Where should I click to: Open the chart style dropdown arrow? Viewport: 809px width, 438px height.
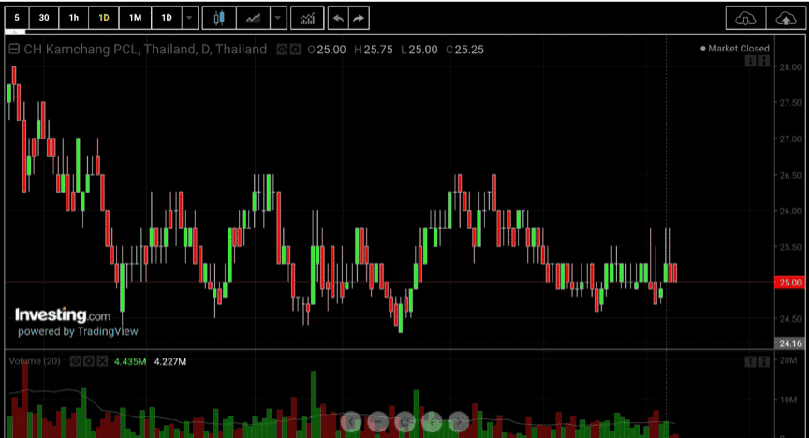pos(278,18)
